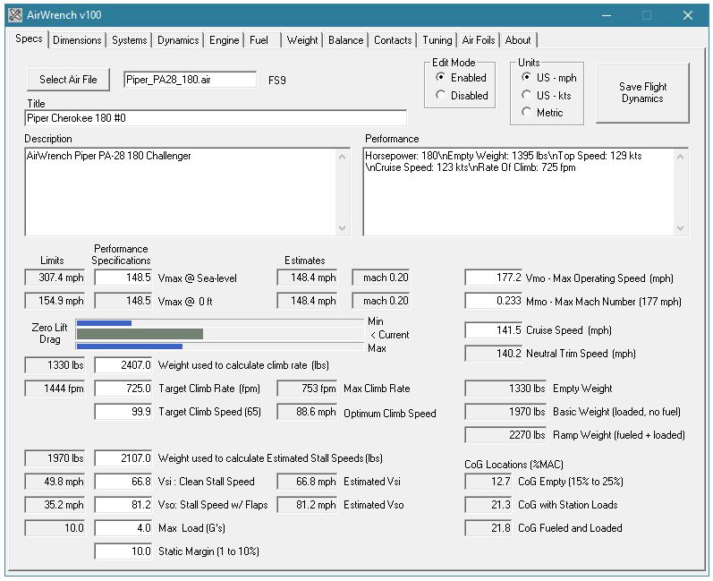Open the Systems tab
This screenshot has width=713, height=581.
129,40
